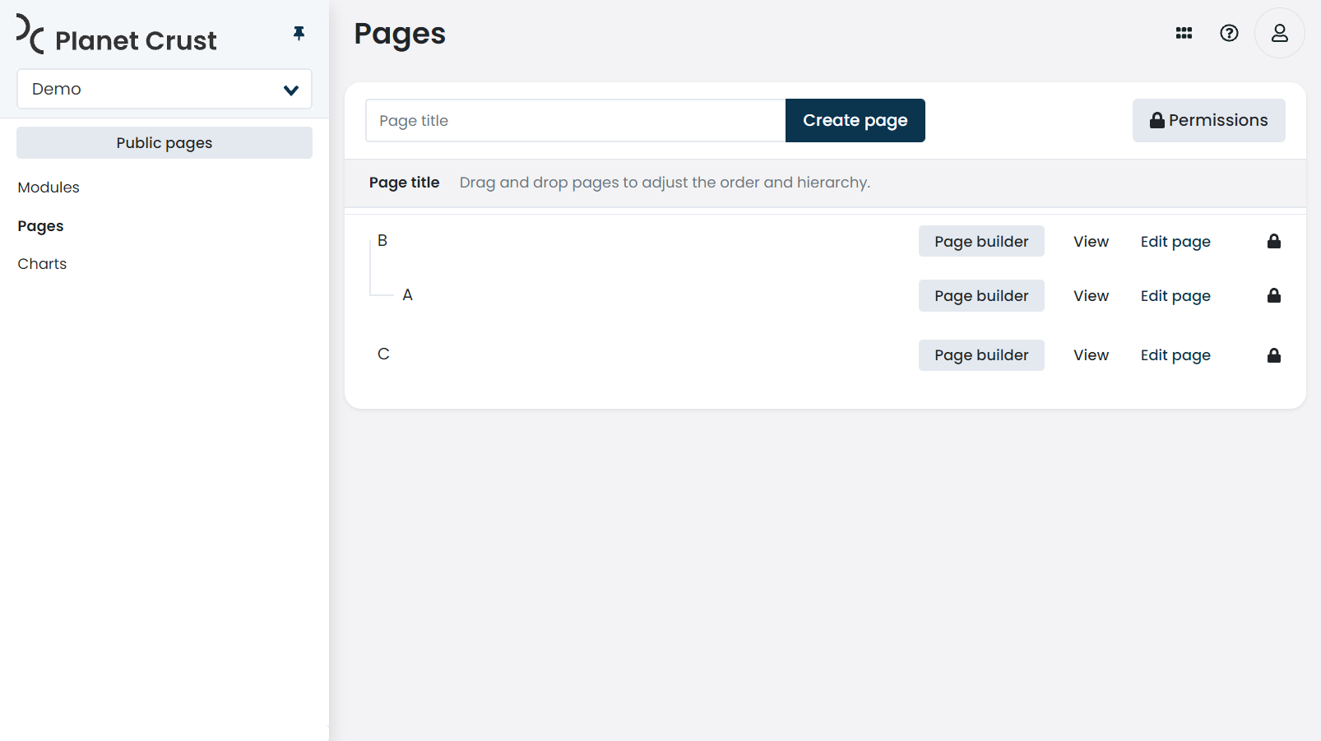Open Page builder for page B
Screen dimensions: 1321x741
click(981, 241)
